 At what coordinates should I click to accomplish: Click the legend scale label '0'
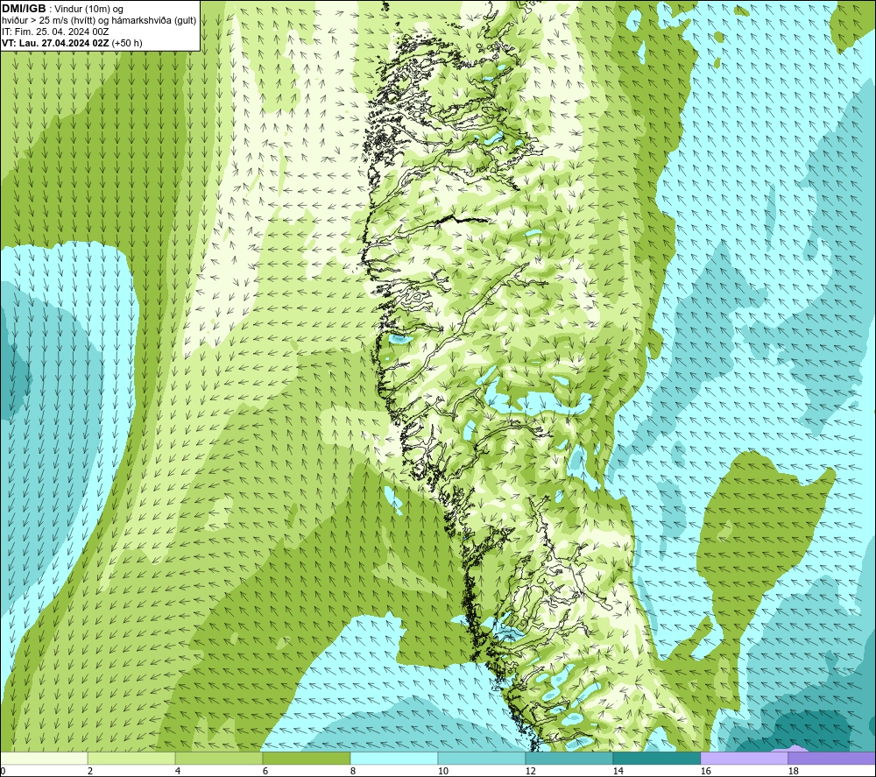(3, 771)
